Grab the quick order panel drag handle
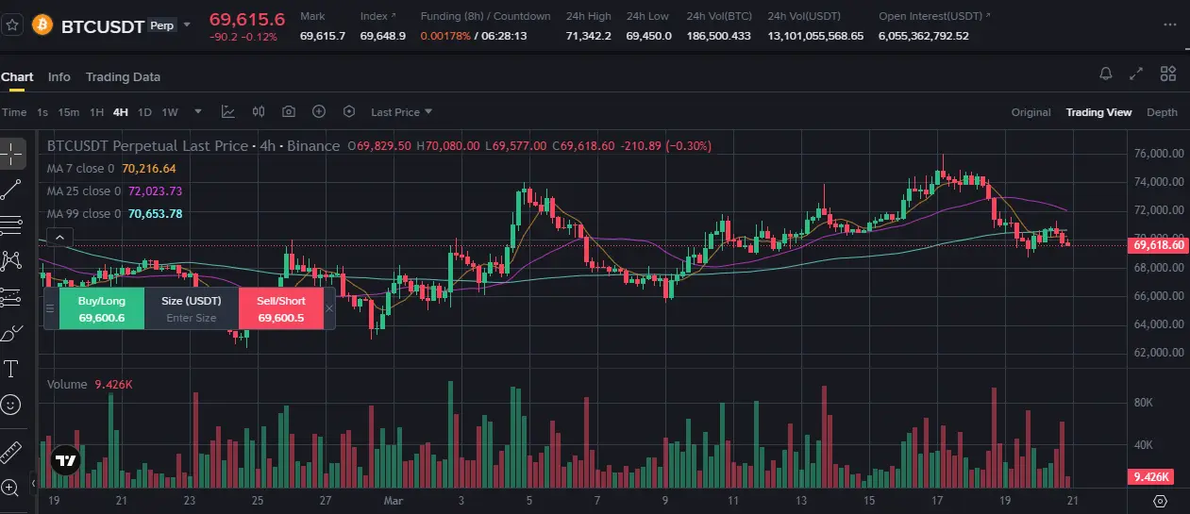1190x514 pixels. pyautogui.click(x=50, y=308)
